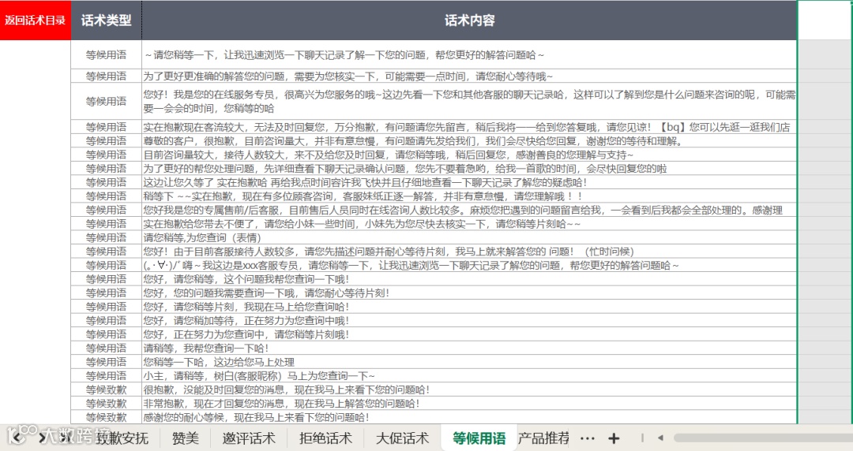Select the 话术内容 header cell
853x451 pixels.
pyautogui.click(x=469, y=20)
